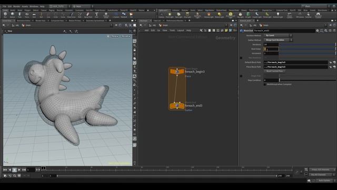This screenshot has width=337, height=190.
Task: Select the Spray Paint shelf tool
Action: (88, 15)
